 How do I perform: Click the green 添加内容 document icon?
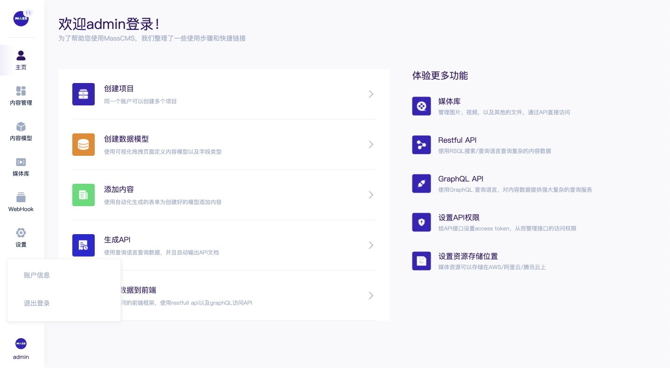click(84, 195)
